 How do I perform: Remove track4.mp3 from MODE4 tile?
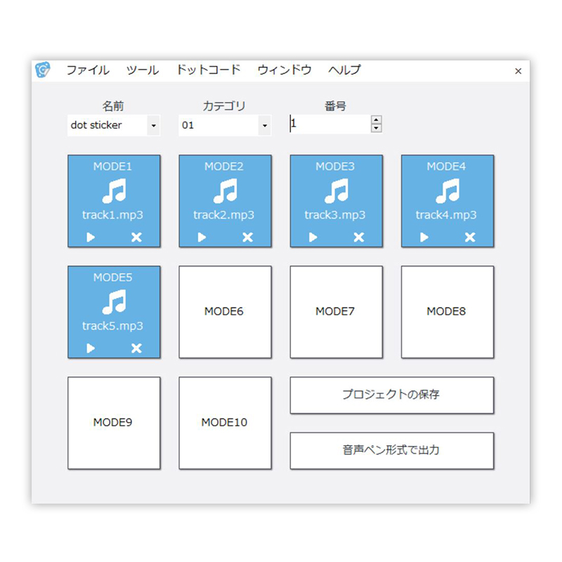[470, 237]
